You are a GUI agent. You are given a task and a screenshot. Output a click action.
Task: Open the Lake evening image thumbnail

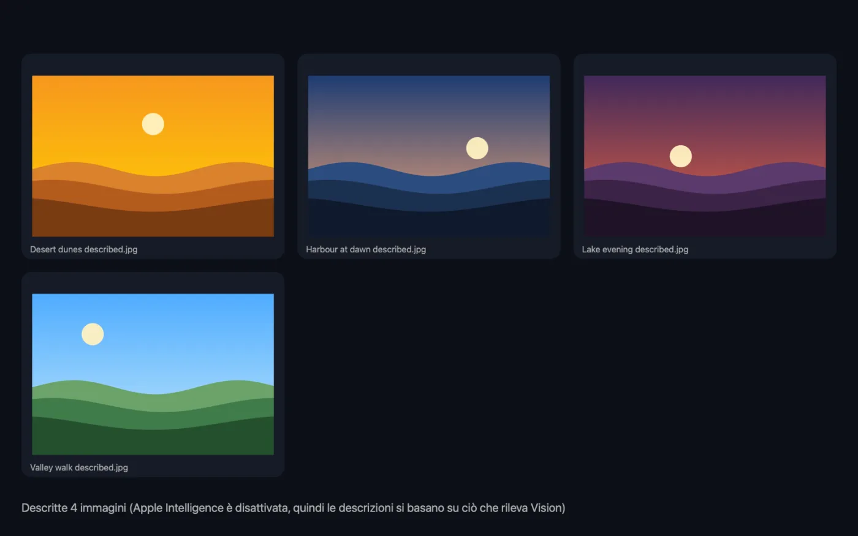[705, 156]
